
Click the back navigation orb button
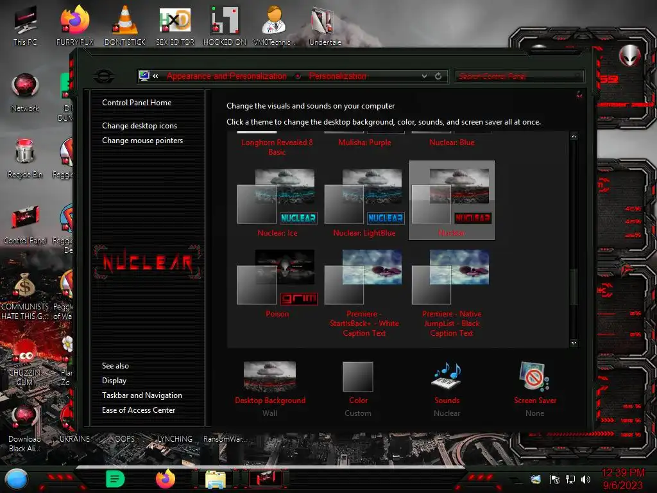103,76
